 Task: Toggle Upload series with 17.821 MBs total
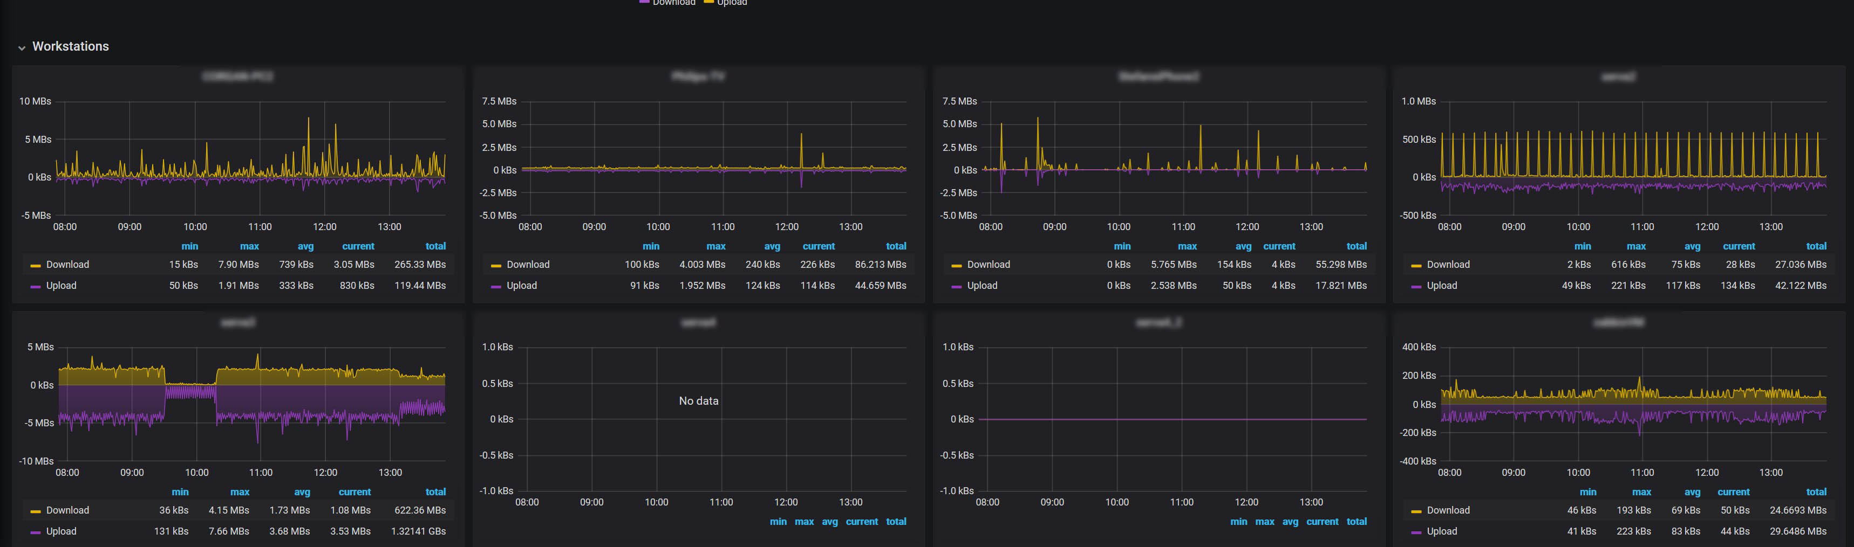tap(983, 286)
